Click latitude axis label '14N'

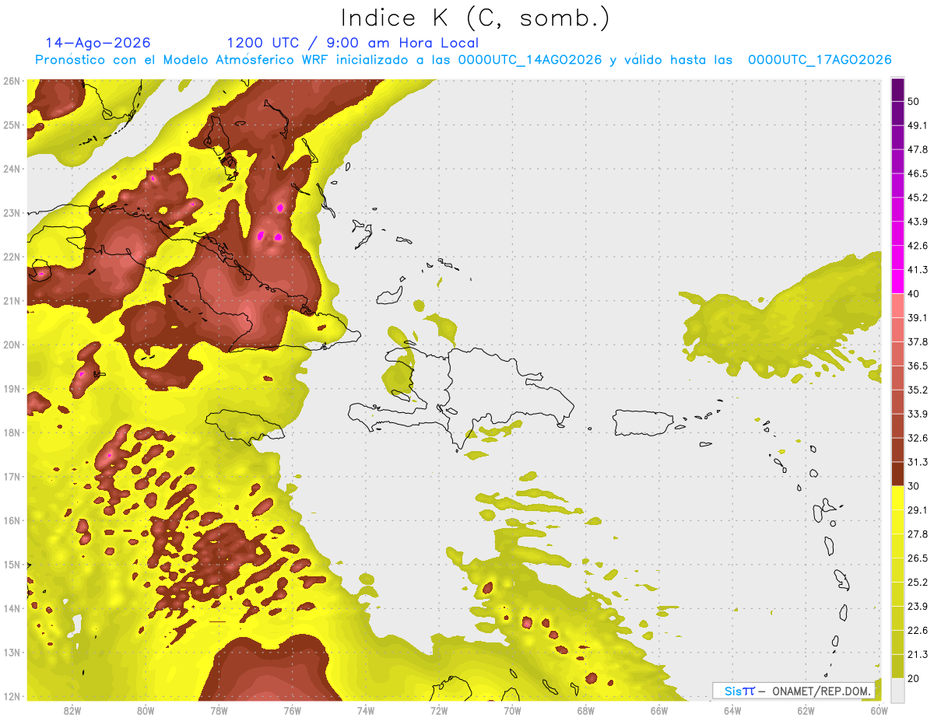11,608
